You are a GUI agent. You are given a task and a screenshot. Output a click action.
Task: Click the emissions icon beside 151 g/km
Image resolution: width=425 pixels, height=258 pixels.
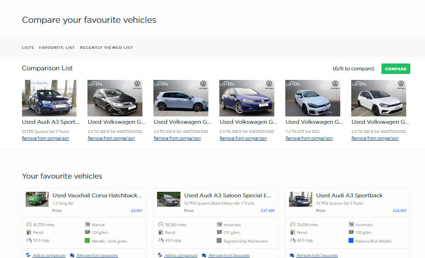pyautogui.click(x=219, y=232)
